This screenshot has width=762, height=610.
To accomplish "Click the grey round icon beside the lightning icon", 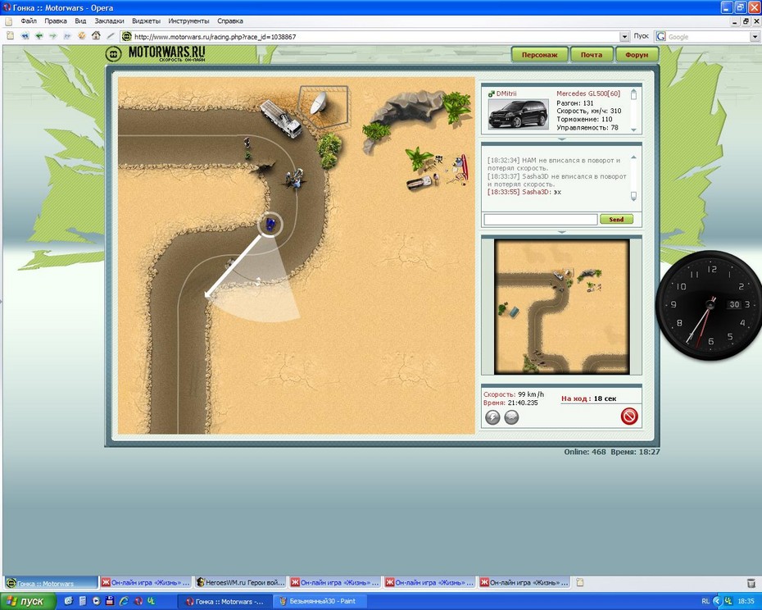I will (511, 417).
